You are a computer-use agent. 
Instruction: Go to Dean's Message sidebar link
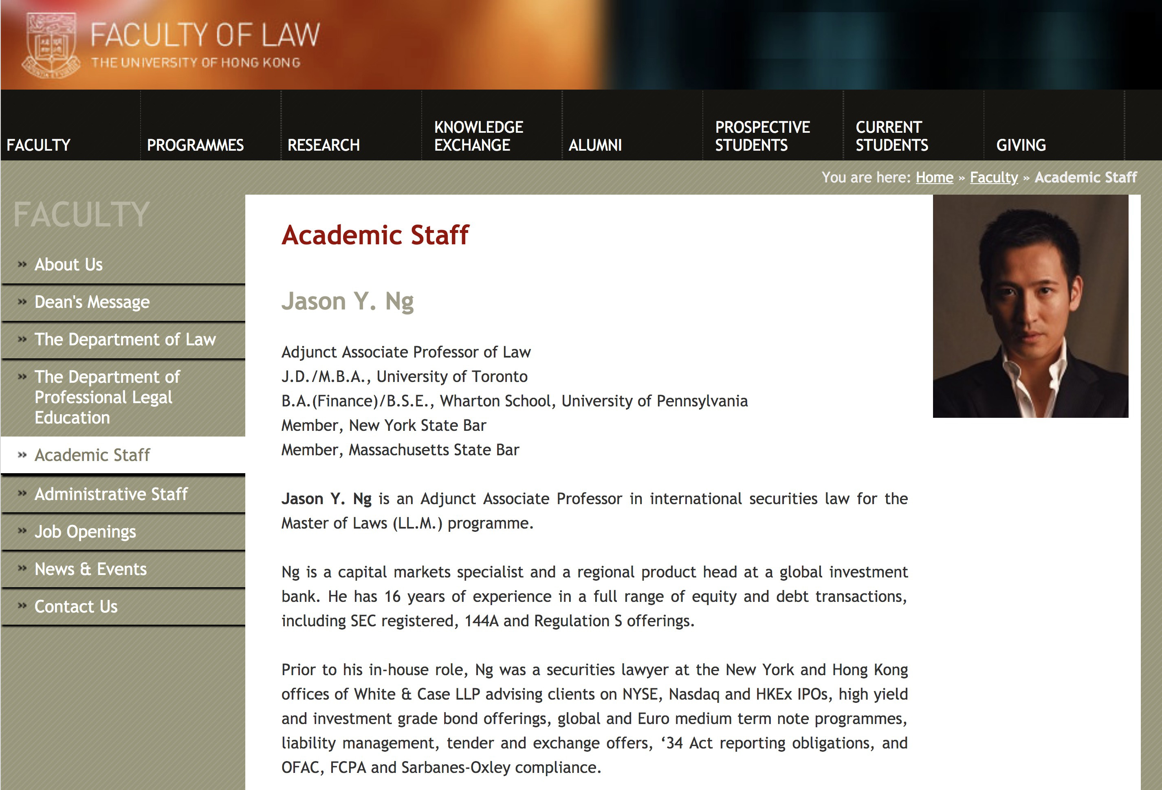click(92, 302)
